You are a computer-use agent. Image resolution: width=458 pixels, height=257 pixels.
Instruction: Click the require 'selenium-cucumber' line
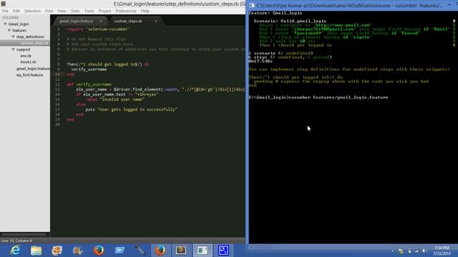click(x=99, y=29)
